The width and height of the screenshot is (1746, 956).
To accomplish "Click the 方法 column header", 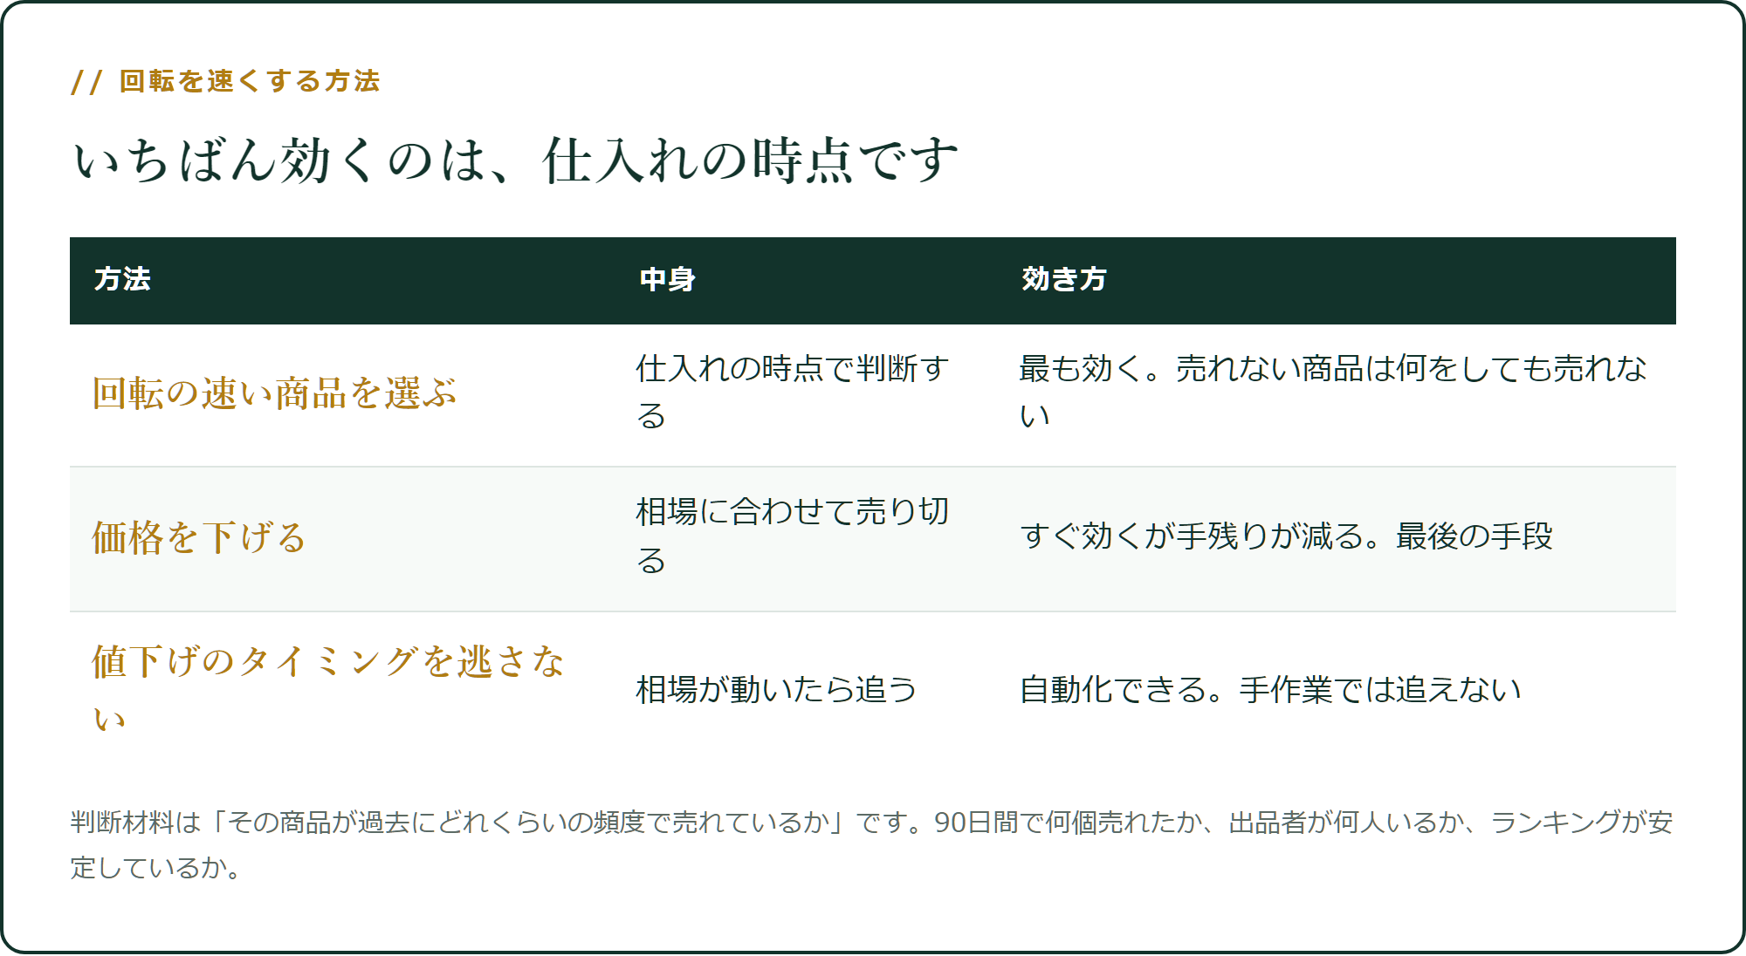I will pyautogui.click(x=122, y=280).
